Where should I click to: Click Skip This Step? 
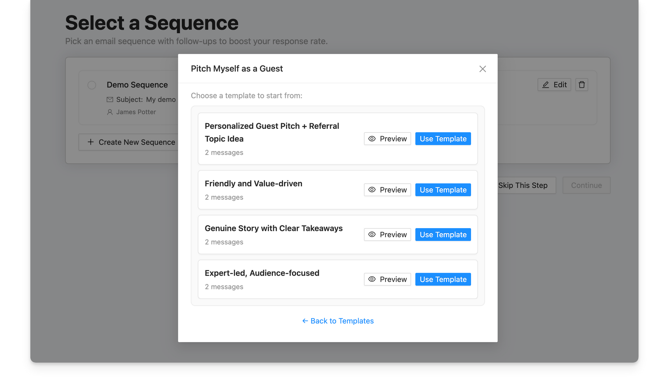[x=522, y=185]
